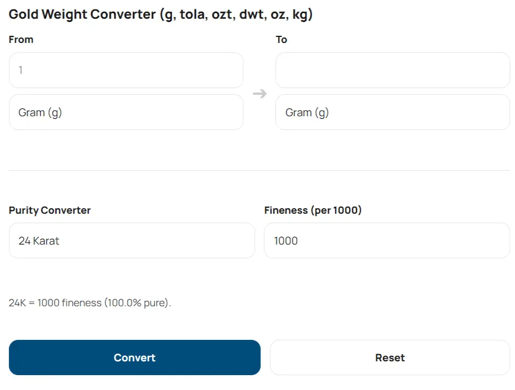Viewport: 515px width, 390px height.
Task: Click the Gold Weight Converter heading
Action: (83, 14)
